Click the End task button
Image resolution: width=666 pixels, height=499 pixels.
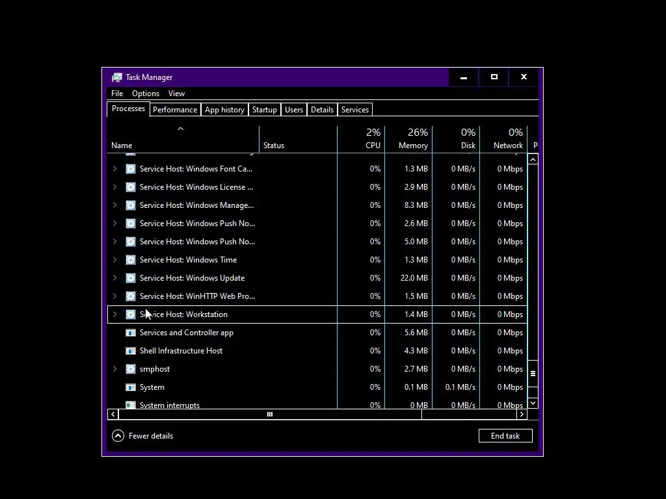click(x=505, y=436)
